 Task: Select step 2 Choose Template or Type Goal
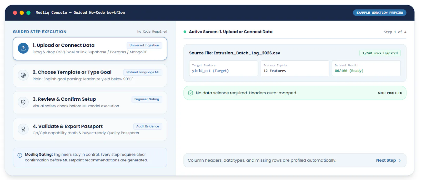pos(90,75)
